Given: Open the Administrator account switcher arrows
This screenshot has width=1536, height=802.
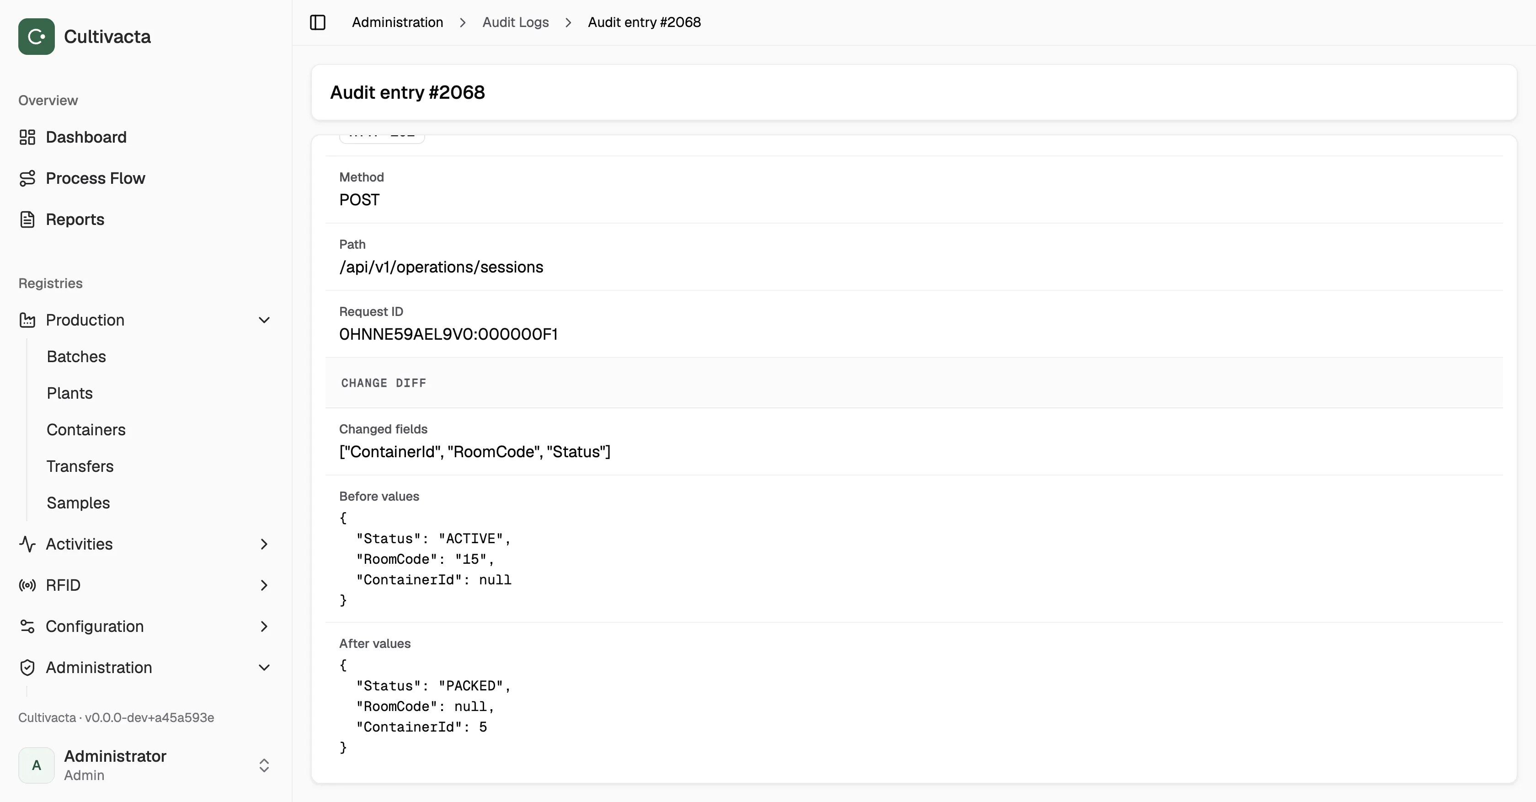Looking at the screenshot, I should coord(264,765).
